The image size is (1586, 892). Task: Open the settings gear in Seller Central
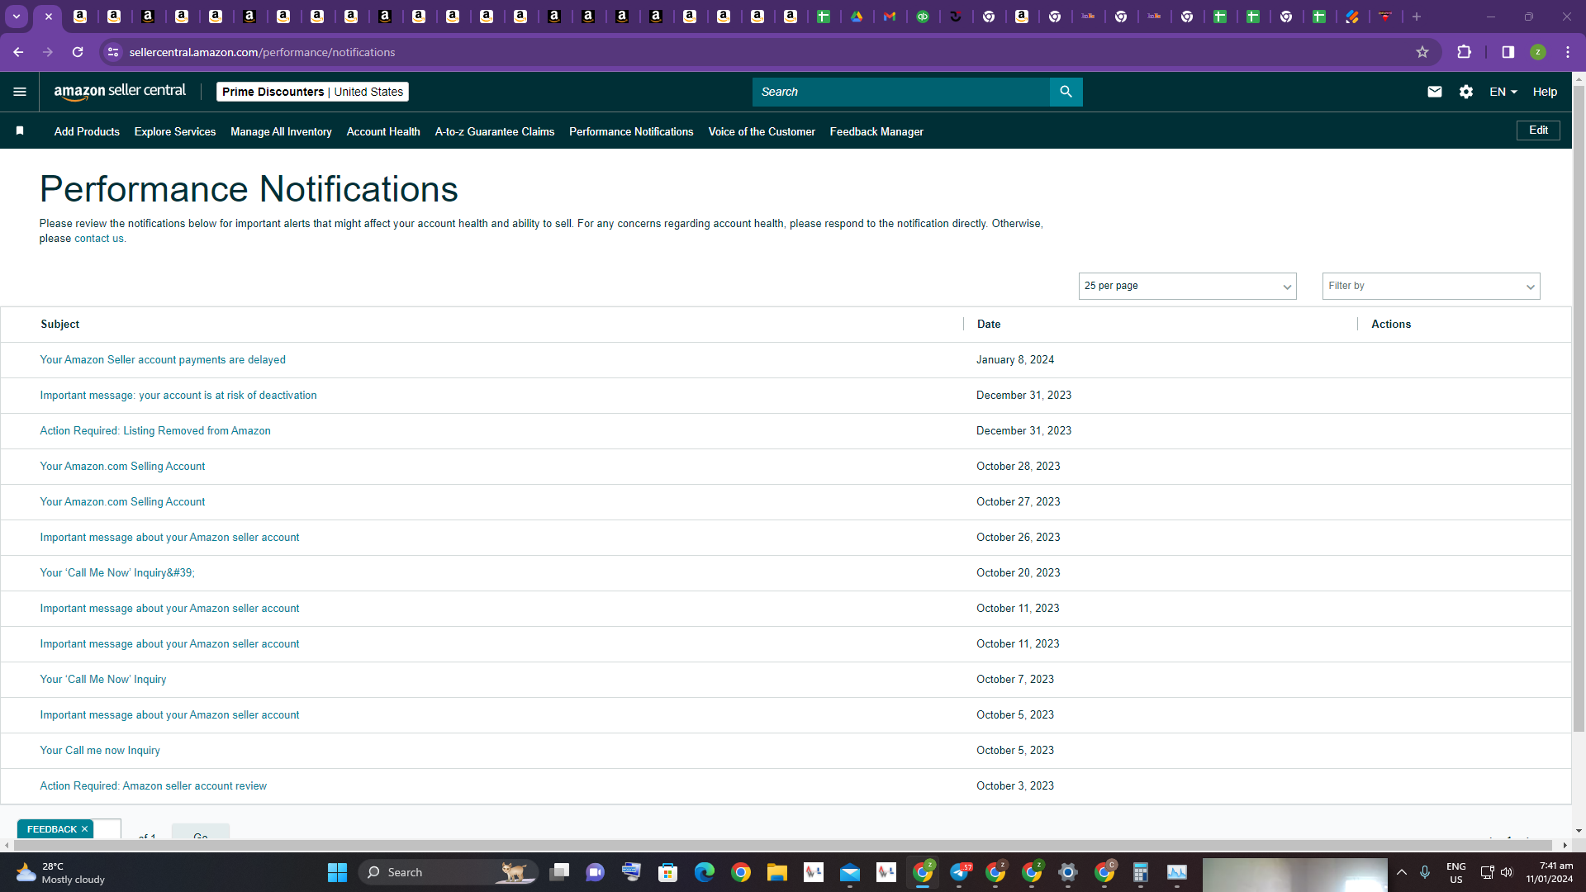coord(1466,92)
